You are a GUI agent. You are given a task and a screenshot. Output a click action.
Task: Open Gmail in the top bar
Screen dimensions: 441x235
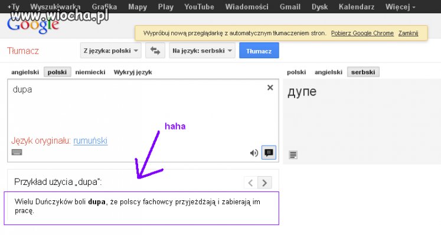pyautogui.click(x=290, y=6)
